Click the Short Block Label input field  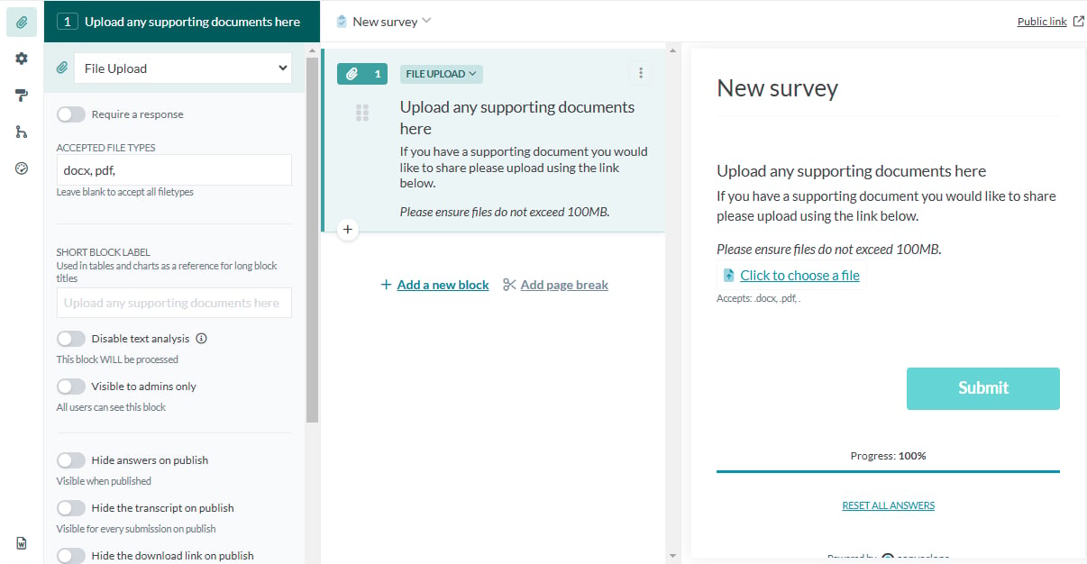coord(174,303)
